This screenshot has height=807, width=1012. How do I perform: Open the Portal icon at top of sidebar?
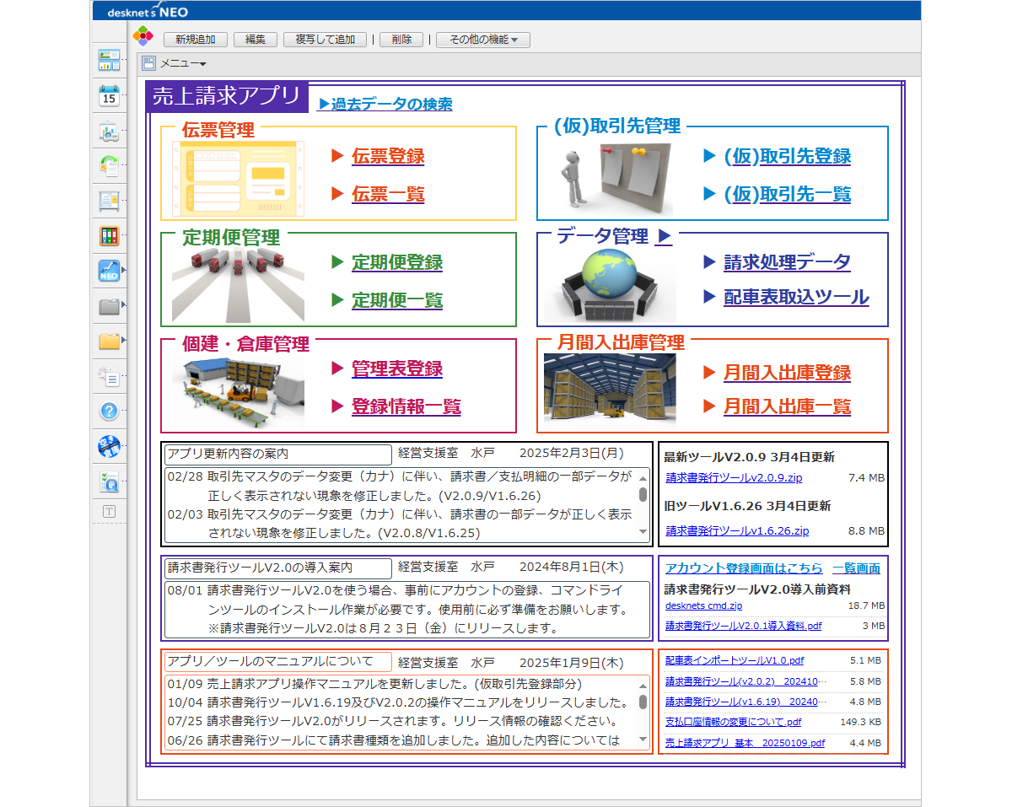pos(108,62)
